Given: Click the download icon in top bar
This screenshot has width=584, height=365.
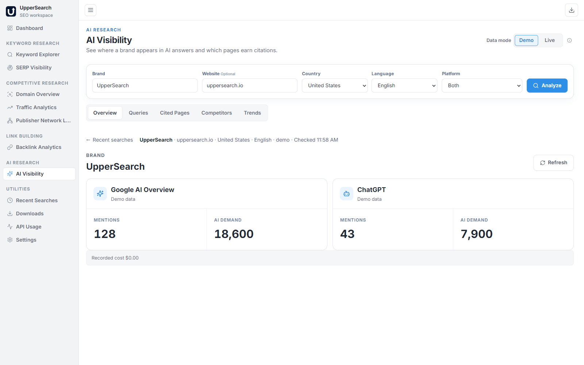Looking at the screenshot, I should click(x=572, y=10).
